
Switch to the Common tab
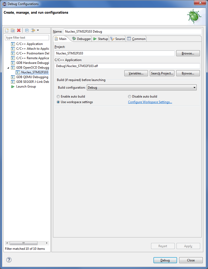[x=136, y=39]
